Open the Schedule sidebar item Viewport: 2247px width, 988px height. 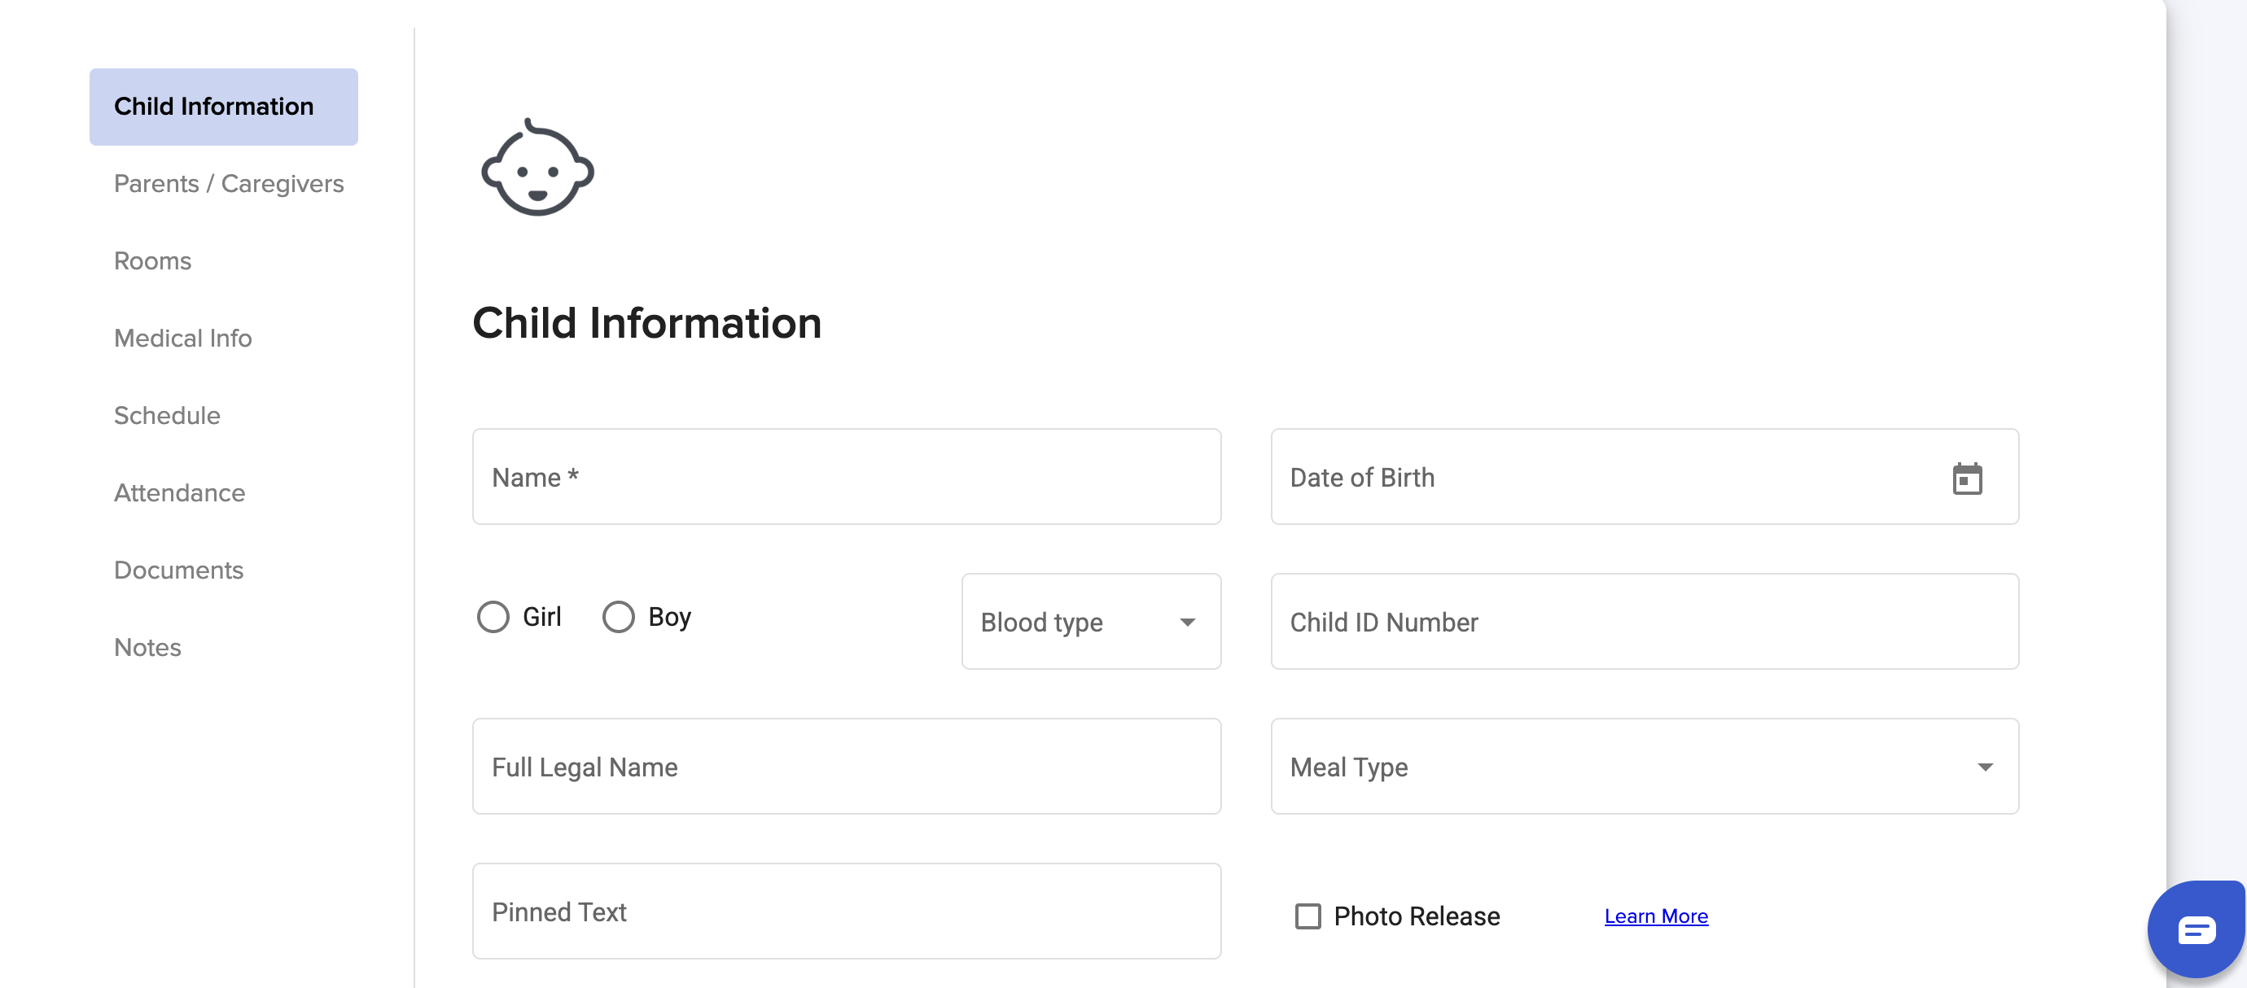[167, 415]
